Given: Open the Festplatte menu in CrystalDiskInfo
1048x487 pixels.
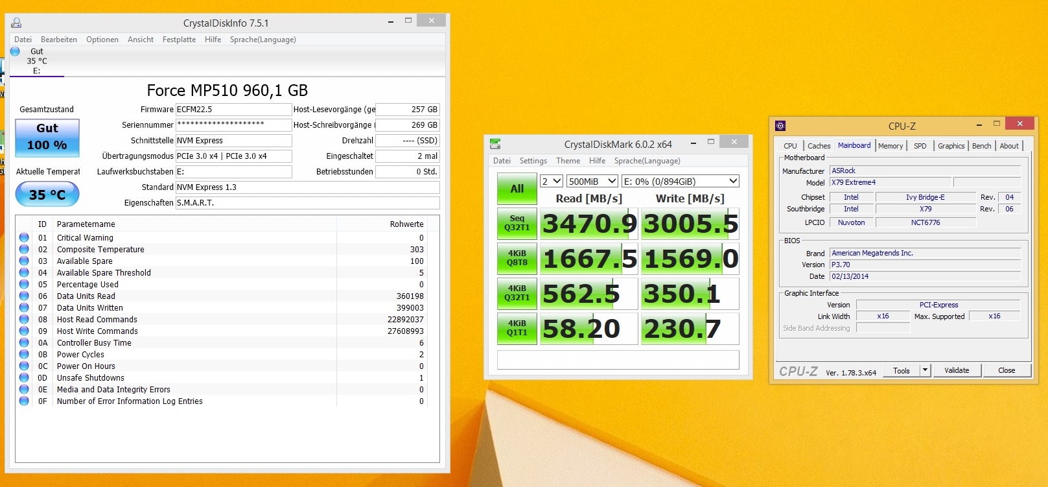Looking at the screenshot, I should point(180,40).
